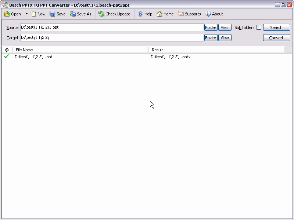Toggle the Sub folders checkbox
The height and width of the screenshot is (220, 294).
pos(259,27)
